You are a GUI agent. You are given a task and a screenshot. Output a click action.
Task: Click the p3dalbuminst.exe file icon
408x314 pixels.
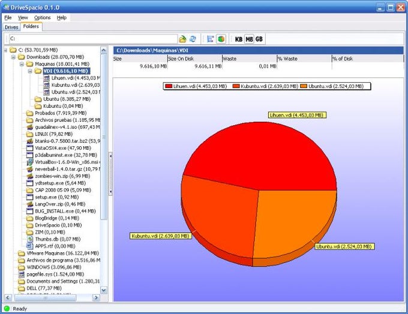[30, 155]
